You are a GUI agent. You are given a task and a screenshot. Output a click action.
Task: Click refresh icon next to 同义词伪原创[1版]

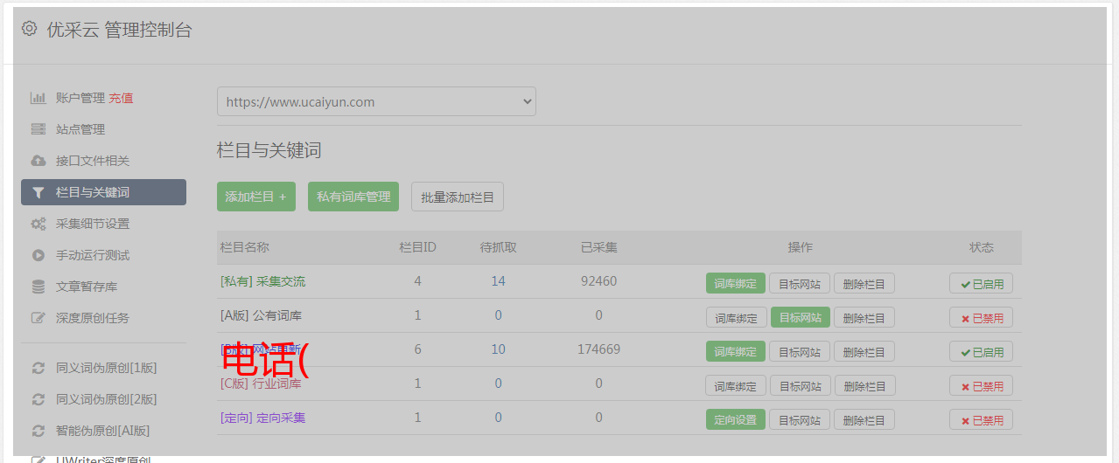(x=38, y=368)
